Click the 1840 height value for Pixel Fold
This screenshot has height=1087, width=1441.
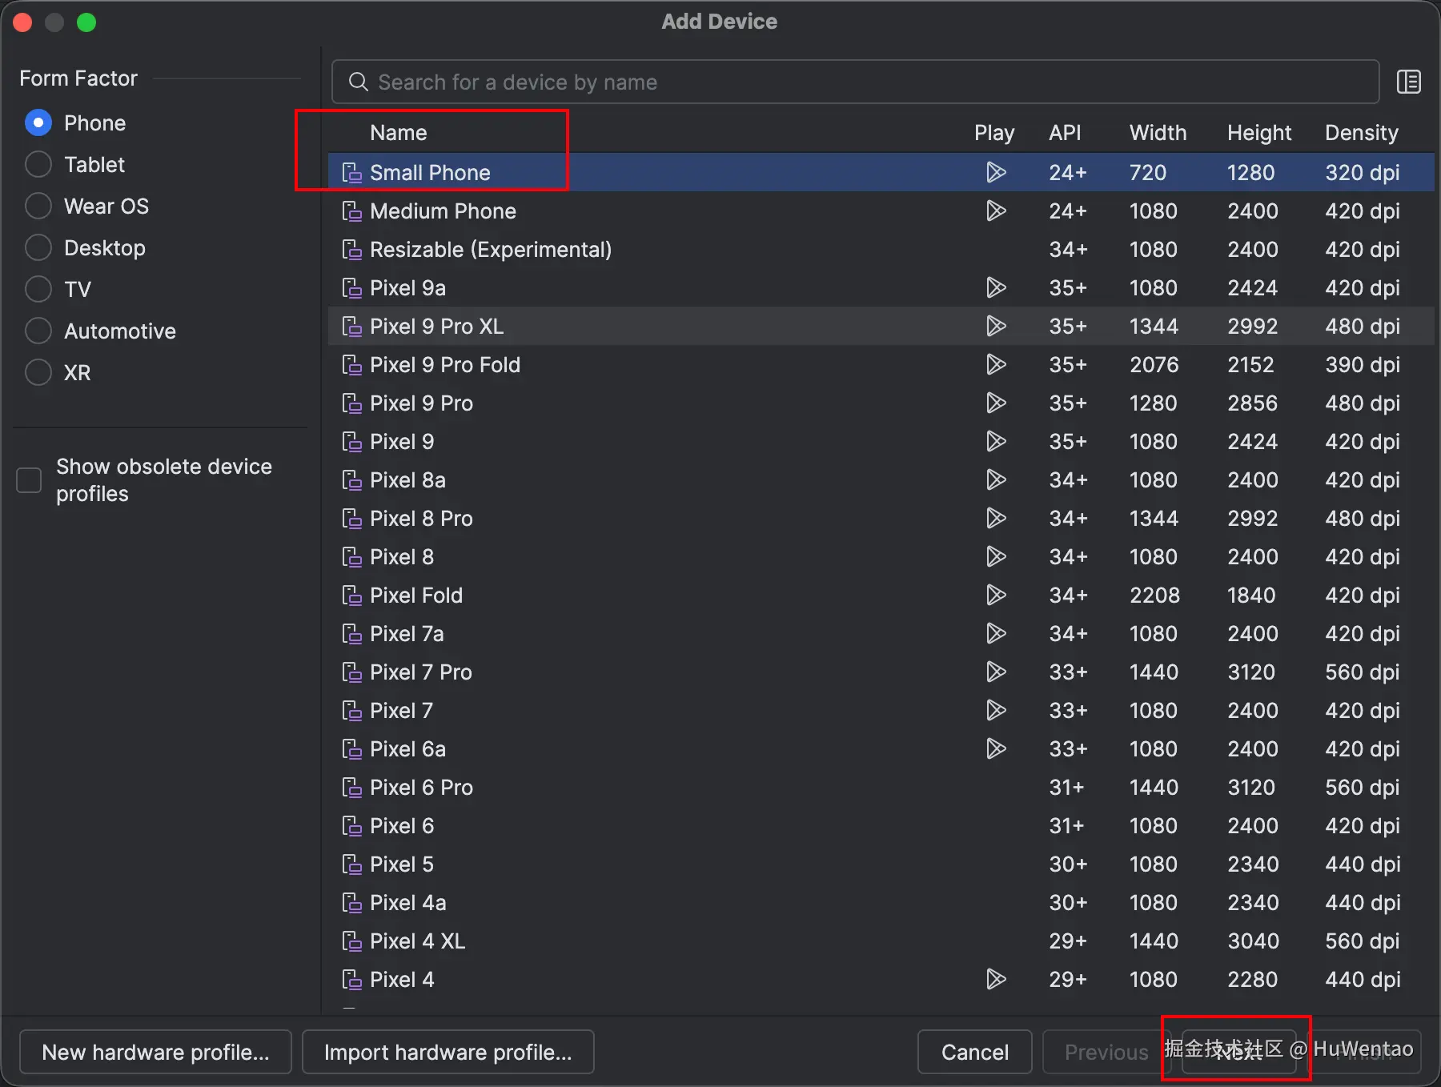tap(1251, 596)
